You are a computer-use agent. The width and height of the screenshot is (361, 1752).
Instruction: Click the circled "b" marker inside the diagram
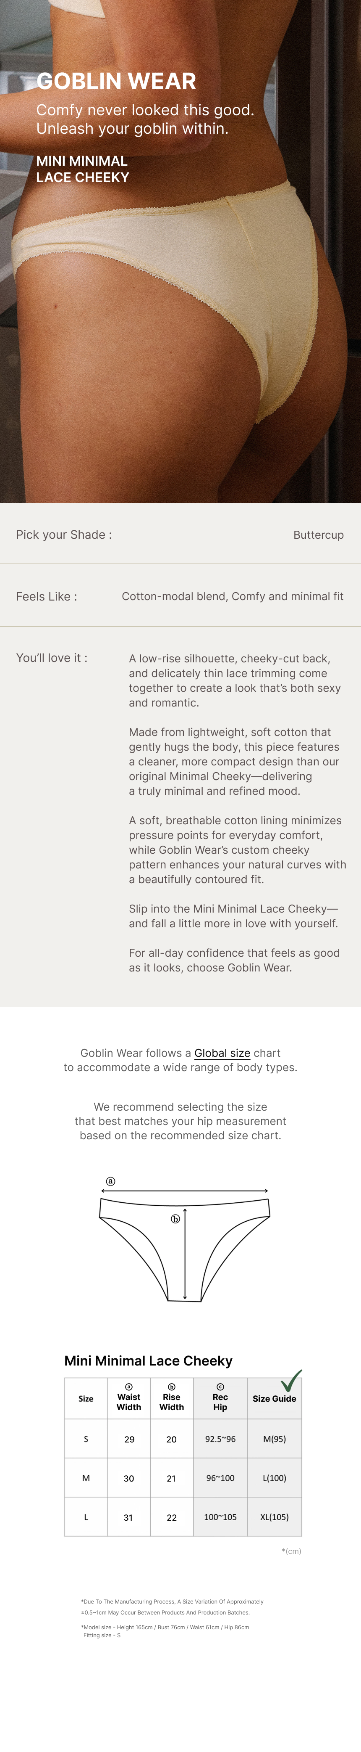click(175, 1219)
